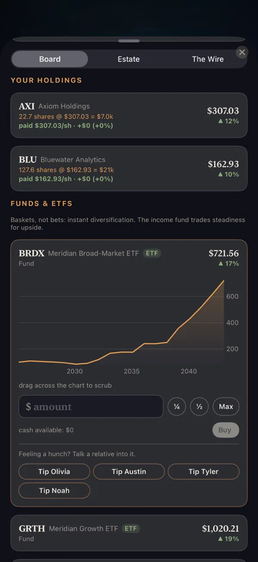Screen dimensions: 258x562
Task: Open The Wire tab
Action: click(208, 59)
